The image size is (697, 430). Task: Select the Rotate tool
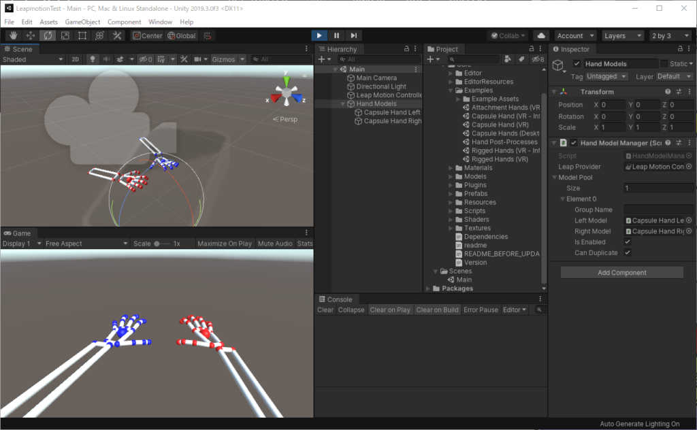(x=48, y=35)
